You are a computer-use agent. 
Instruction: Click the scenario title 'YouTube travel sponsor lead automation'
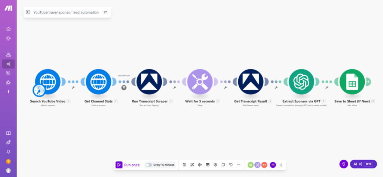click(66, 12)
